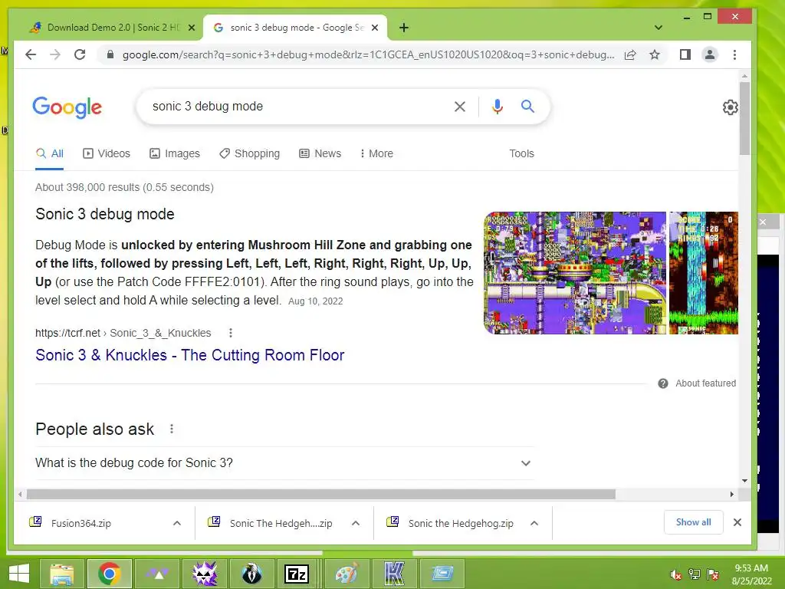Viewport: 785px width, 589px height.
Task: Open People also ask options menu
Action: (x=171, y=429)
